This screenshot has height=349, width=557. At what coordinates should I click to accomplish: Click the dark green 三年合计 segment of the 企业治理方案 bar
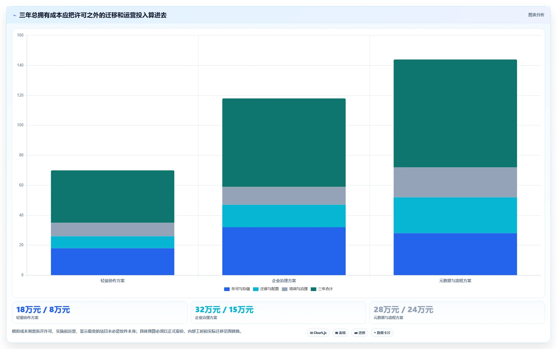click(x=284, y=143)
